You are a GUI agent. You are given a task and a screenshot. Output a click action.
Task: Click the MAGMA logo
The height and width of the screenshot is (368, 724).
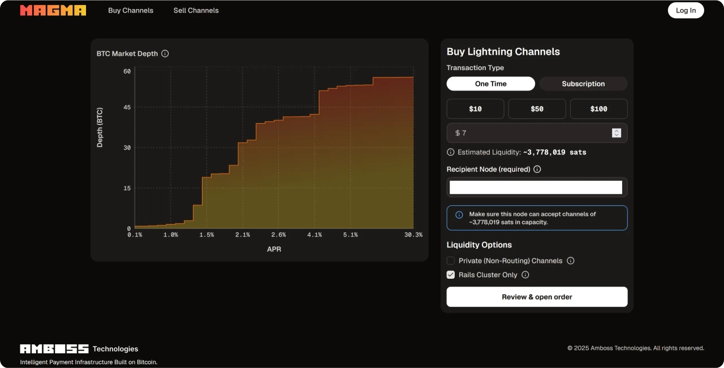53,10
